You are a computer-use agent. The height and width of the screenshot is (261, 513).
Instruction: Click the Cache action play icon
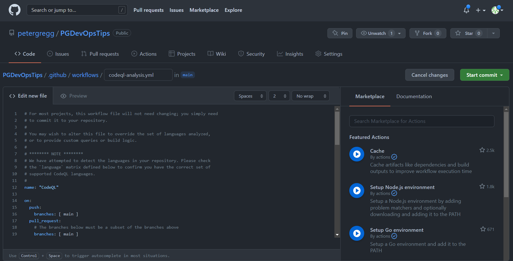click(357, 154)
